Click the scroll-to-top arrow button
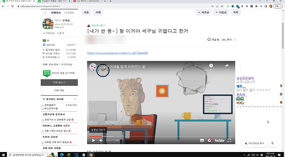This screenshot has width=285, height=157. tap(272, 144)
